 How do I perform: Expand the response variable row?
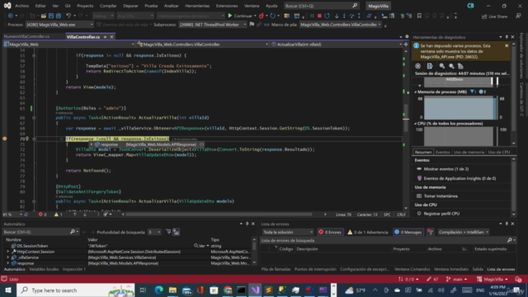(8, 263)
